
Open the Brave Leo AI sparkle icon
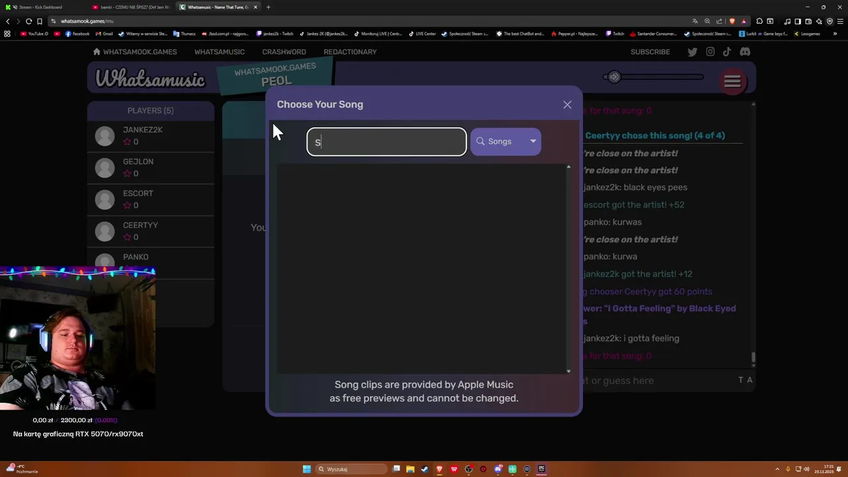(x=819, y=21)
